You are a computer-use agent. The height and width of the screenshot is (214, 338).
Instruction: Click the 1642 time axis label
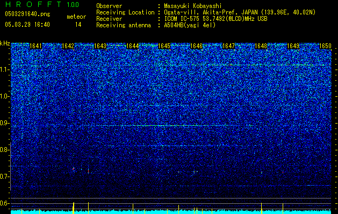68,46
